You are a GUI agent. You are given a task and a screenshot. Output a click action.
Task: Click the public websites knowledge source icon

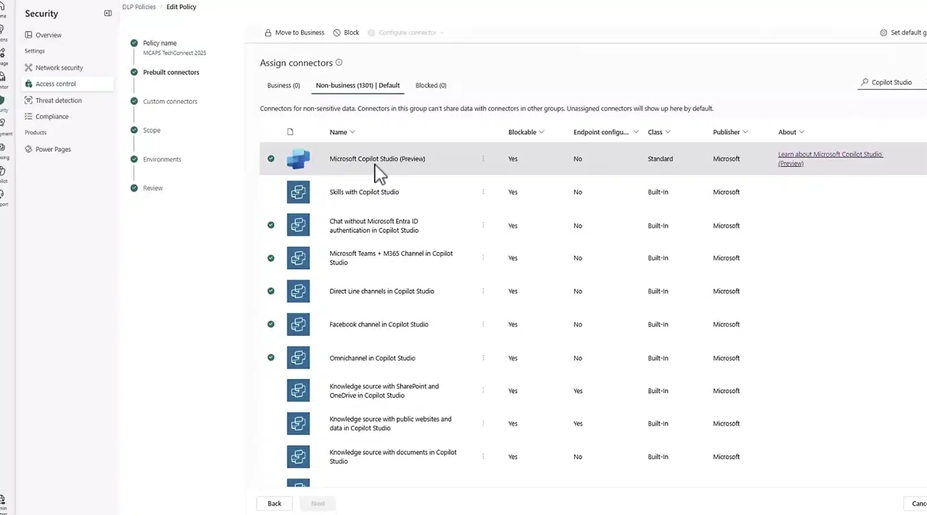[298, 424]
